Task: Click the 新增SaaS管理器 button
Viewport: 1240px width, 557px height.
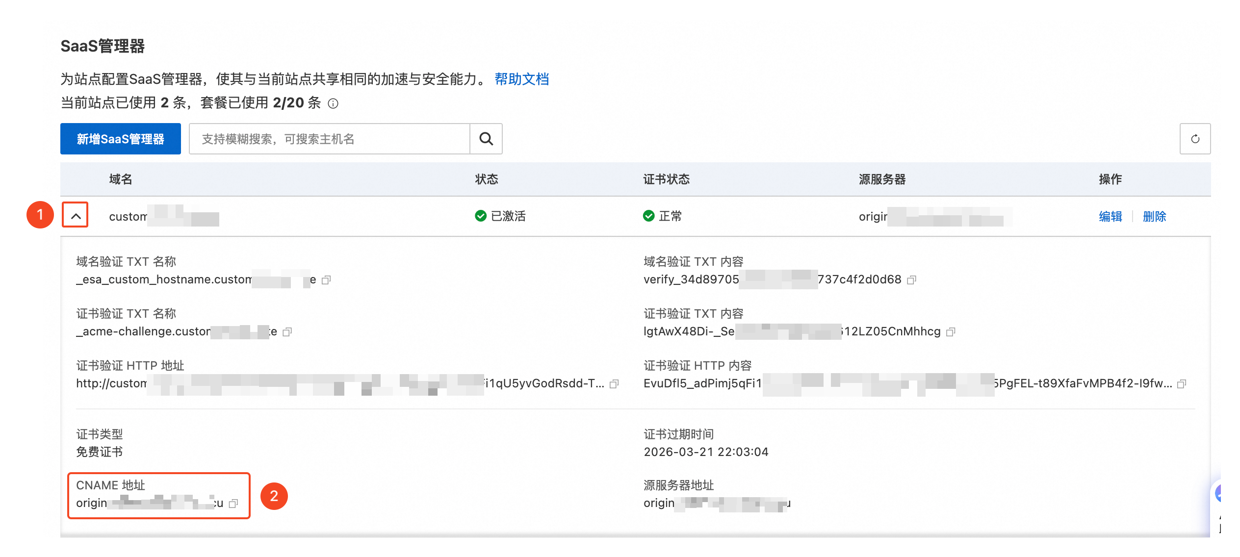Action: click(x=120, y=139)
